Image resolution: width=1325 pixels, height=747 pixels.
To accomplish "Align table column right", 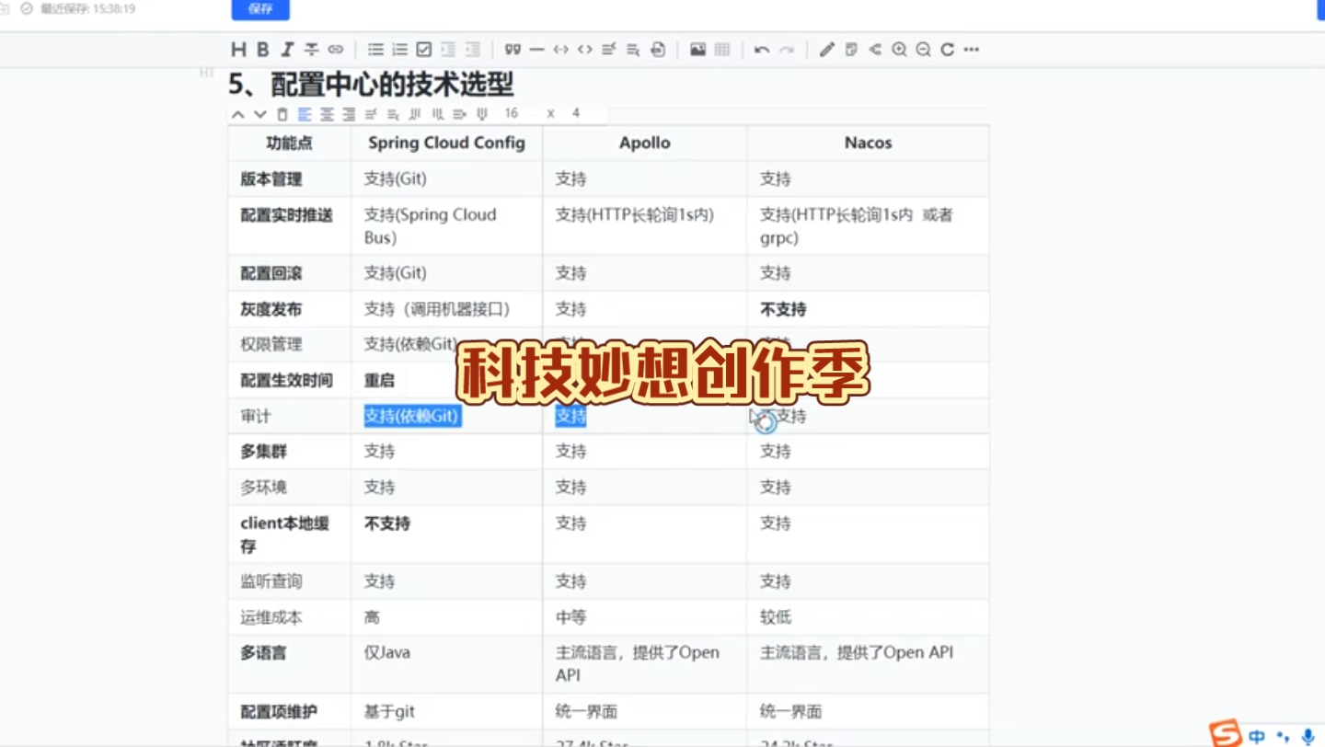I will (x=349, y=114).
